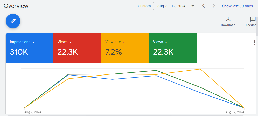
Task: Select the 7.2% view rate value
Action: [114, 52]
